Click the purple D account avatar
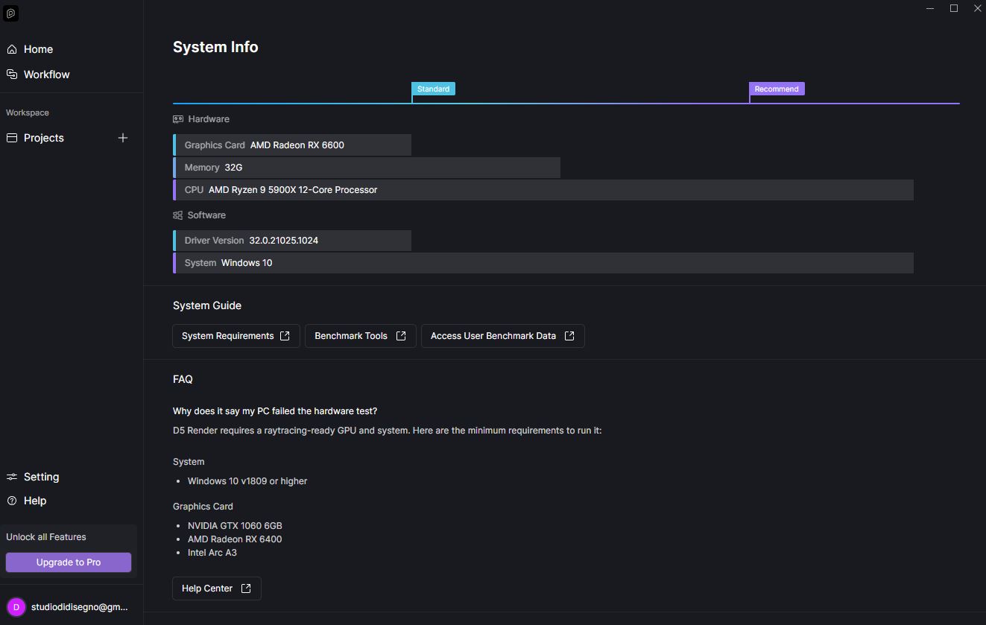The image size is (986, 625). pos(16,607)
